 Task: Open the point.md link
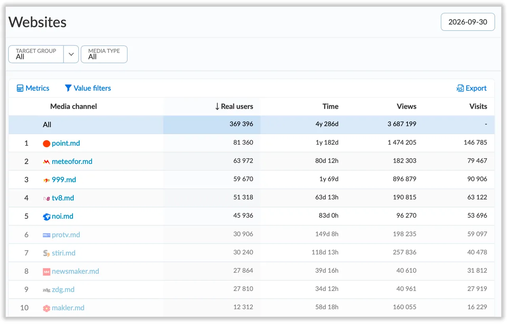(x=66, y=143)
